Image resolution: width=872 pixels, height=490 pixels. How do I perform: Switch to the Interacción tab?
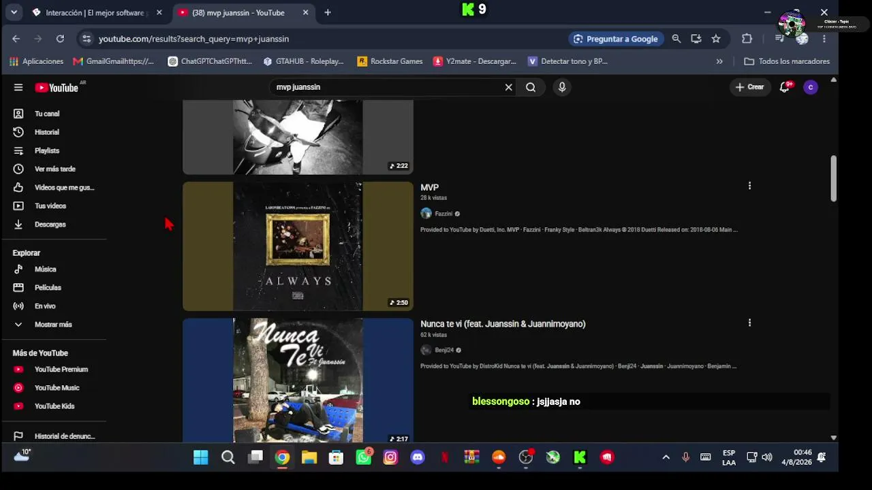(95, 12)
